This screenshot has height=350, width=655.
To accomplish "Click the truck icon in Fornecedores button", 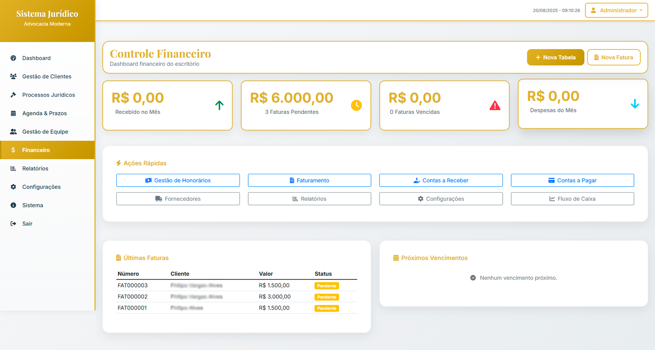I will tap(159, 199).
